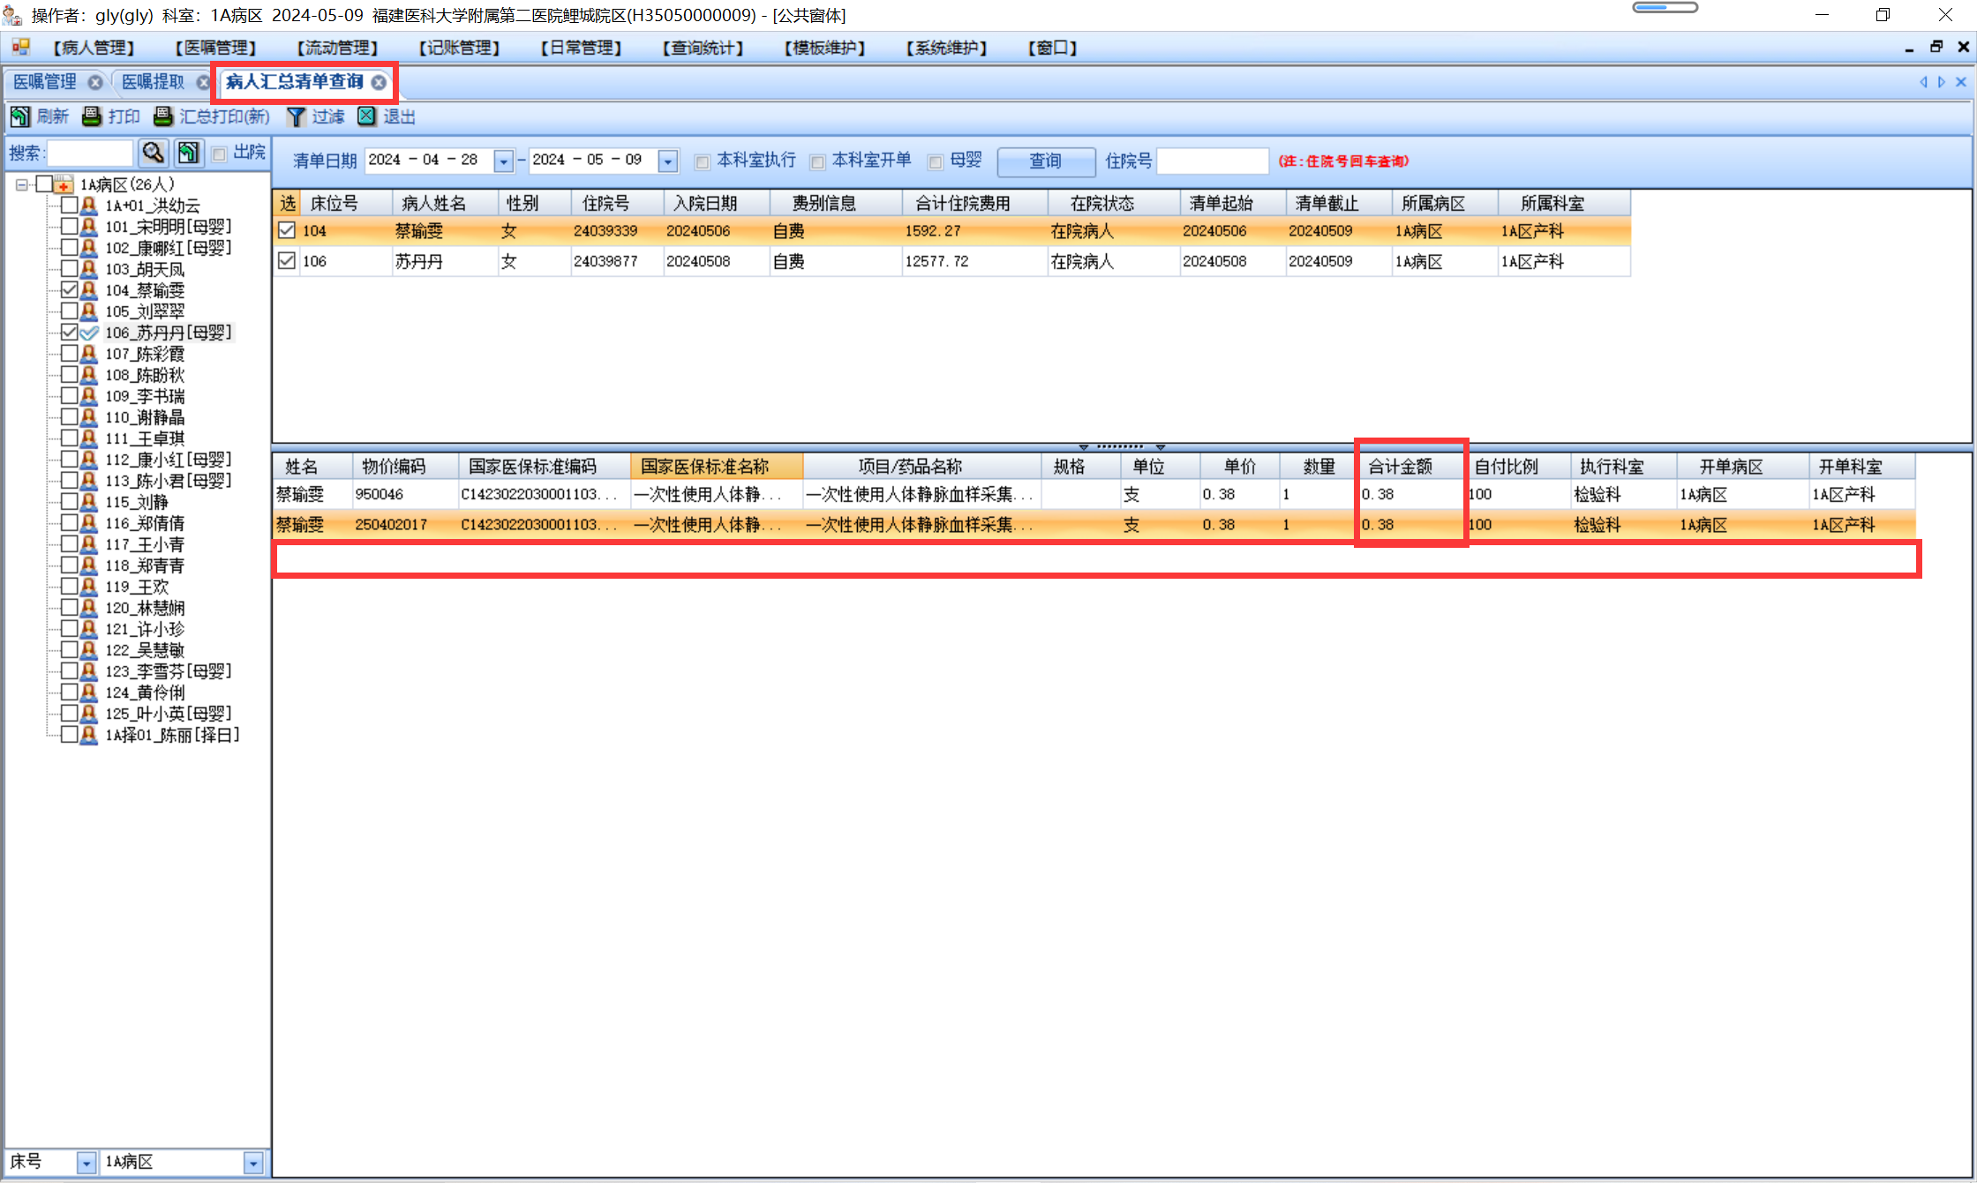Close the 病人汇总清单查询 tab
Image resolution: width=1977 pixels, height=1183 pixels.
379,82
